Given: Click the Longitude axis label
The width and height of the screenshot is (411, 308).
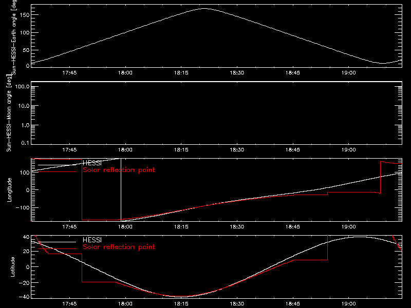Looking at the screenshot, I should tap(9, 190).
